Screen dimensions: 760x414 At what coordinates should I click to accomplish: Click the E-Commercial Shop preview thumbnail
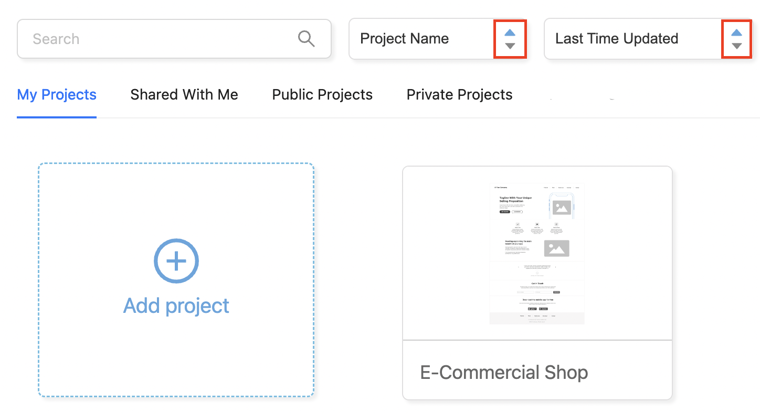[537, 254]
